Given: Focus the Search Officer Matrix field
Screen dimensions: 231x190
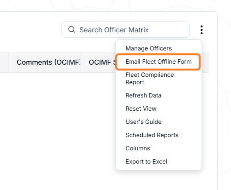Looking at the screenshot, I should (126, 29).
